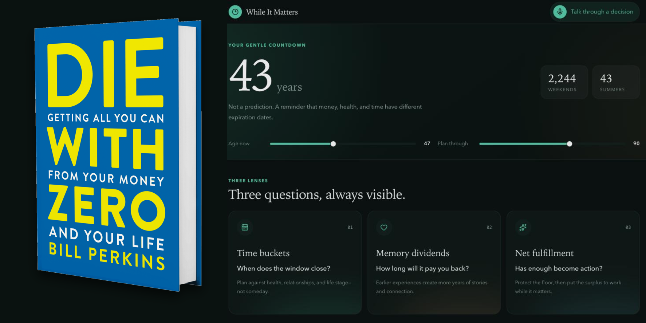Click the 'Your gentle countdown' label
This screenshot has width=646, height=323.
tap(267, 45)
